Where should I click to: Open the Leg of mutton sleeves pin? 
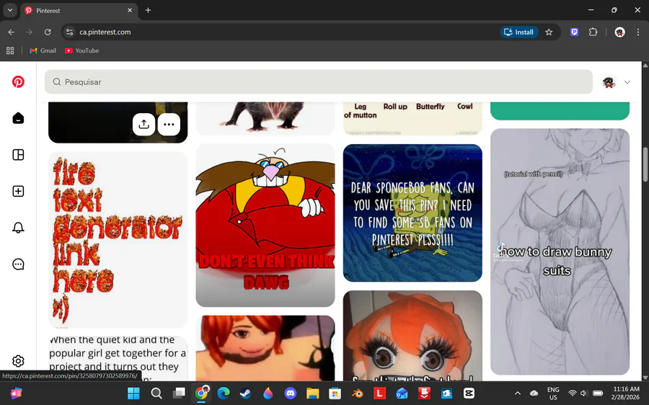(x=412, y=118)
